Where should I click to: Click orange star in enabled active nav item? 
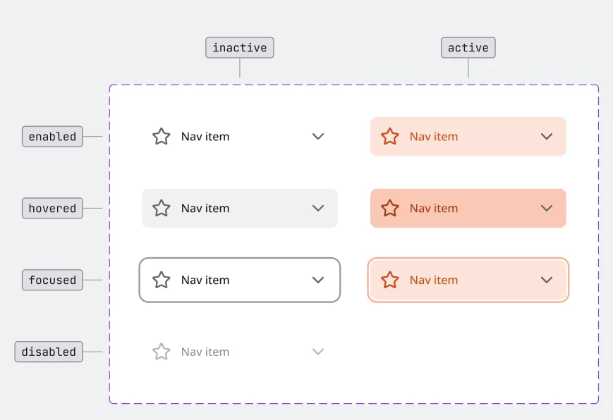tap(390, 137)
